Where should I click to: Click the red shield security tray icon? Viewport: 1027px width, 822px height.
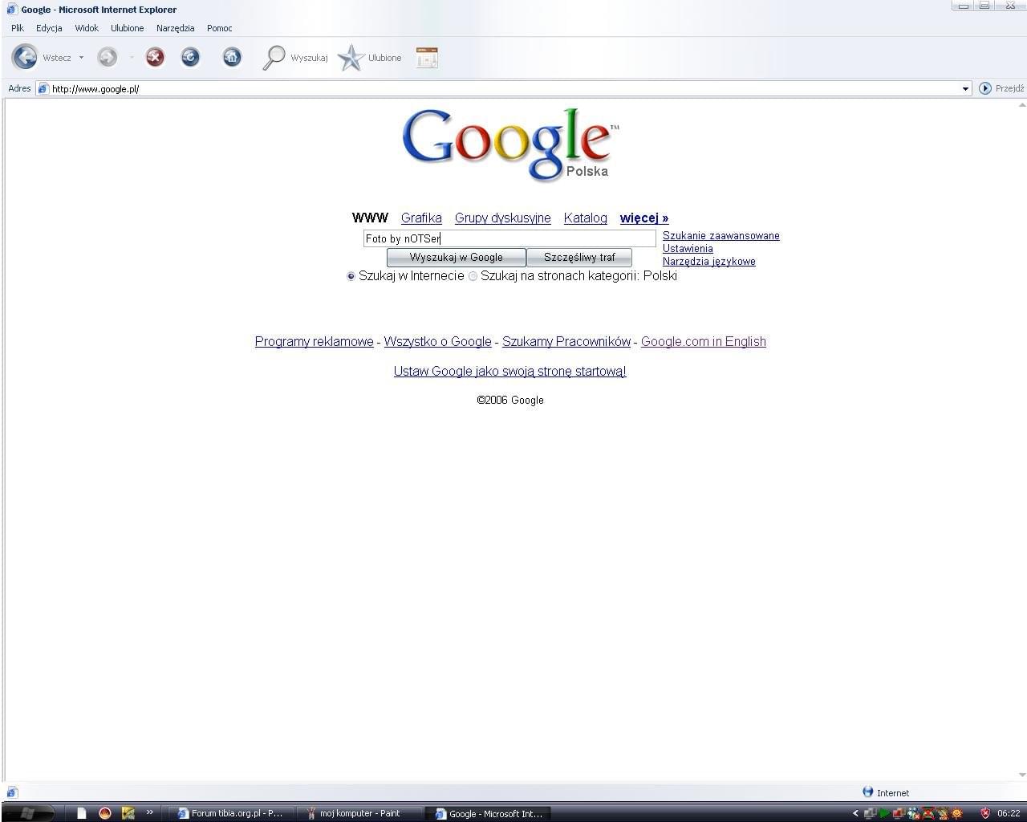click(985, 813)
